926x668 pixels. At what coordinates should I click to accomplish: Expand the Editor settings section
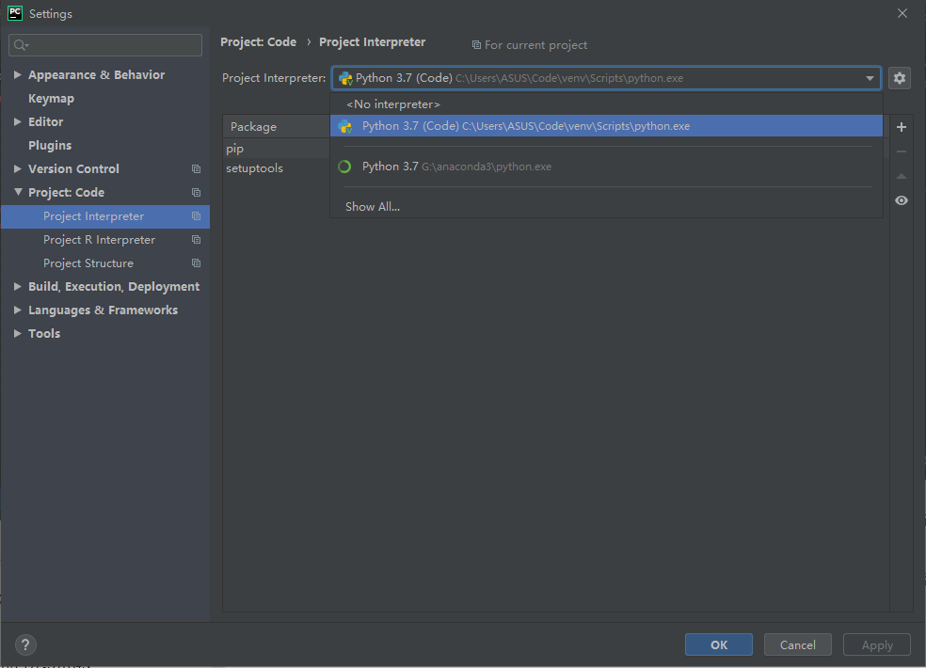click(16, 121)
